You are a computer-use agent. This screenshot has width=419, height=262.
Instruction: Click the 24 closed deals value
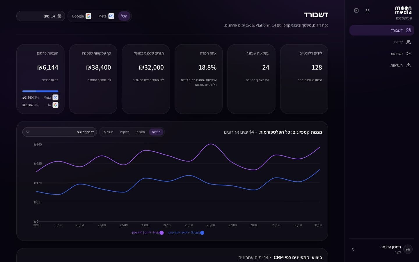coord(266,68)
